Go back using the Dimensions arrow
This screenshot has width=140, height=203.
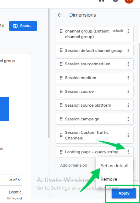coord(60,15)
